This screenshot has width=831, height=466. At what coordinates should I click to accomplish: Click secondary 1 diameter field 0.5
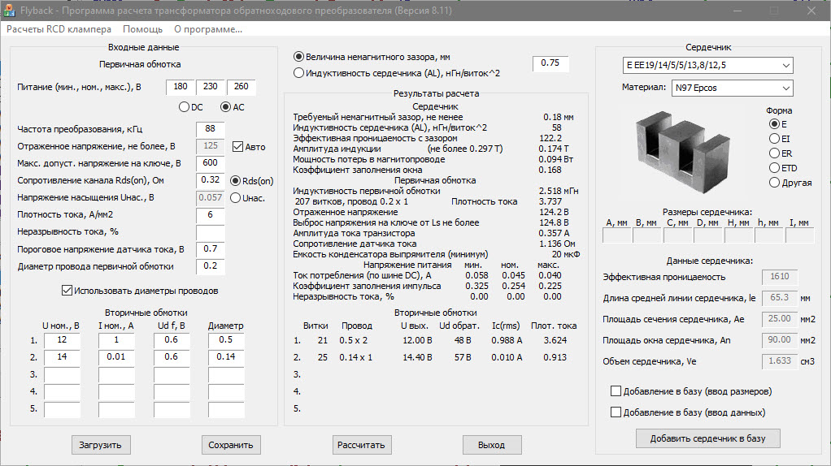[226, 340]
